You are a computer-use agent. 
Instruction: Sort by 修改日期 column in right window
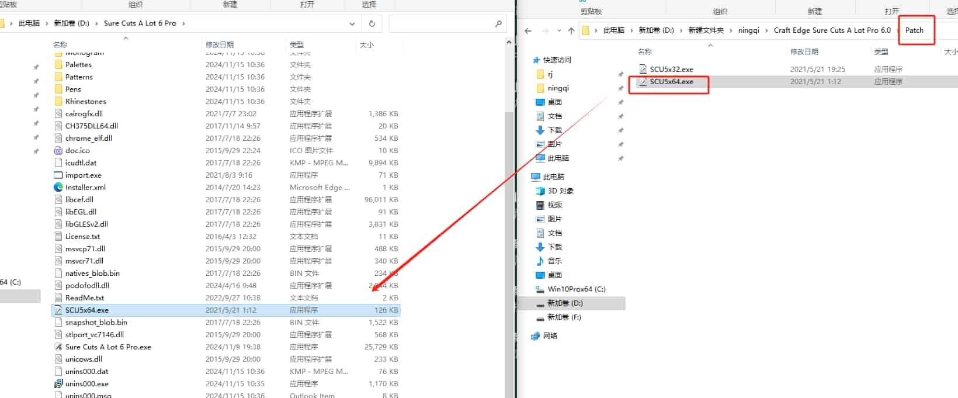pos(804,52)
